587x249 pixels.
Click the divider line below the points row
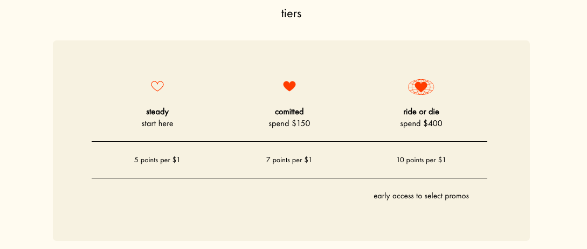pyautogui.click(x=289, y=178)
